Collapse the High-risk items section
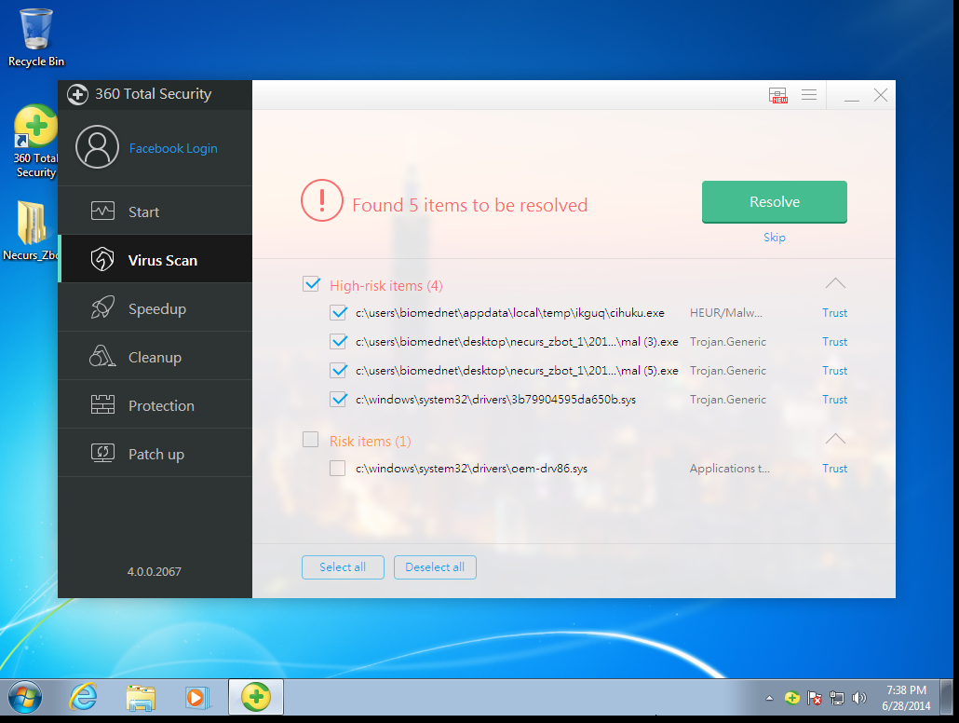This screenshot has width=959, height=723. point(835,283)
